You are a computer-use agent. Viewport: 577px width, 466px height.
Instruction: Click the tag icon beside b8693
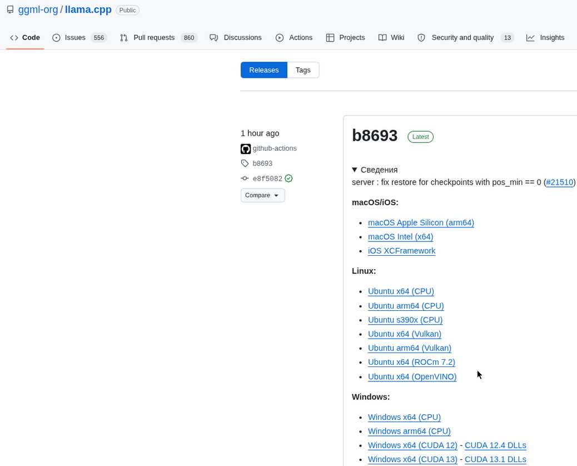click(x=245, y=163)
